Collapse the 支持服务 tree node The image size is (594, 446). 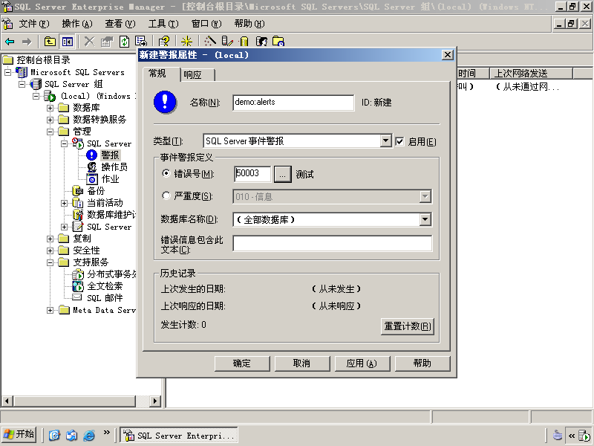(x=50, y=262)
